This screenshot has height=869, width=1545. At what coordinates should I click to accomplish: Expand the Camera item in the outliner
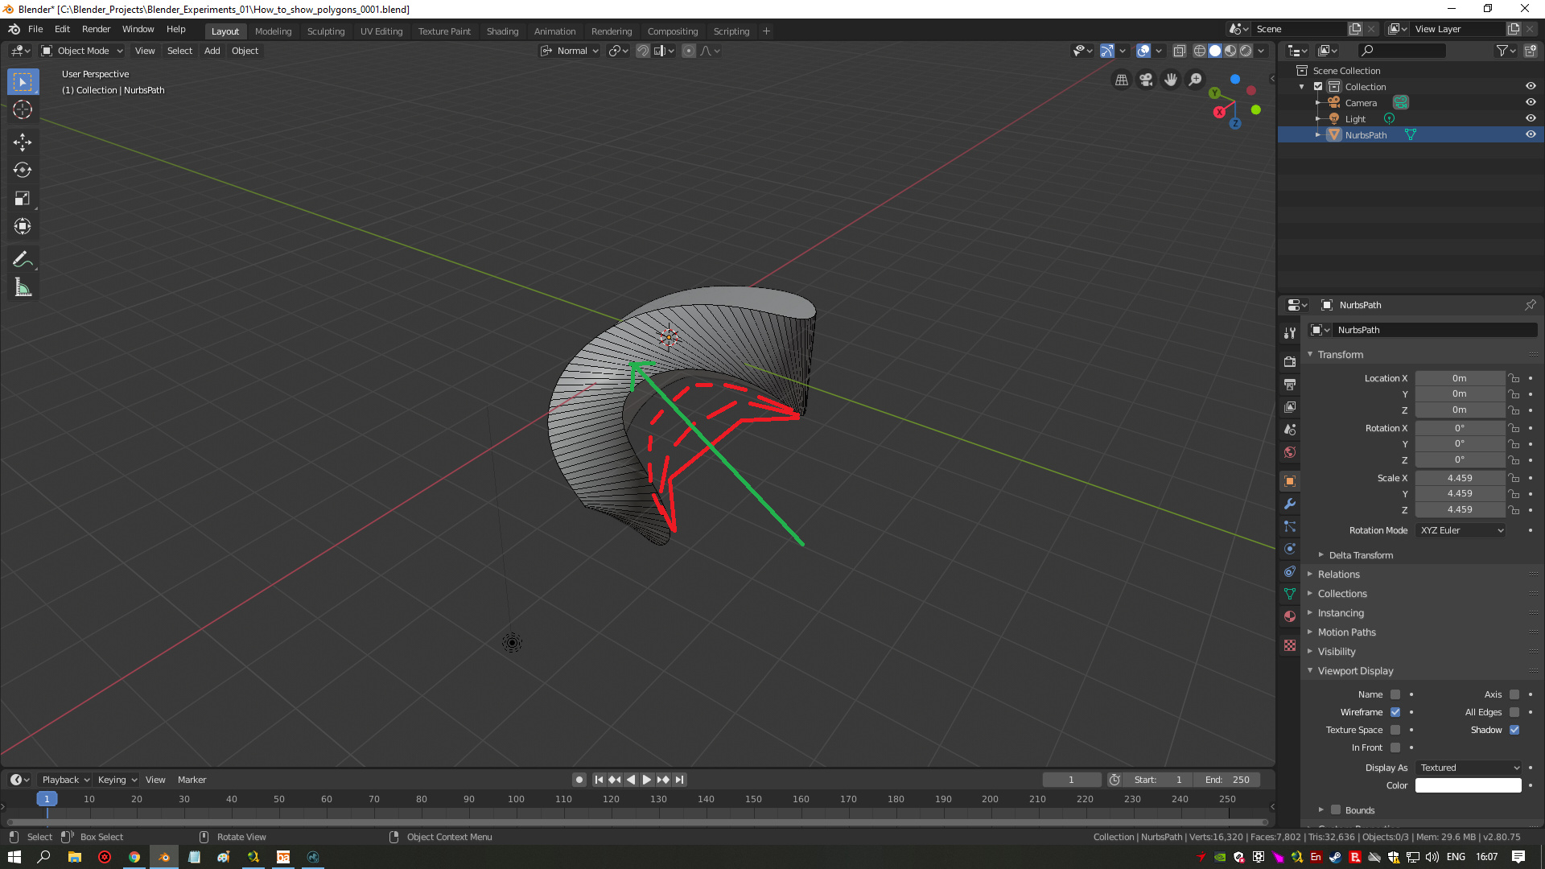pyautogui.click(x=1317, y=102)
